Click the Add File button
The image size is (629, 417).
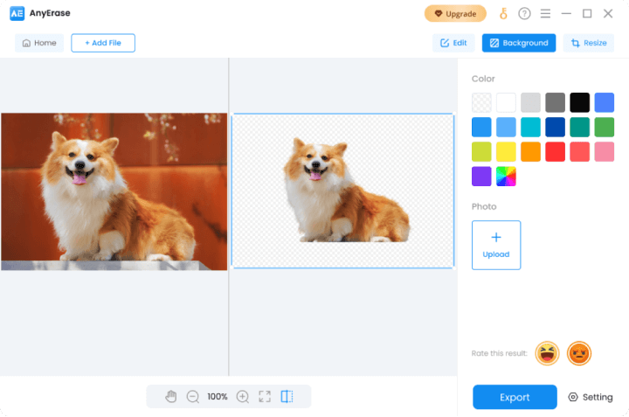pos(103,43)
